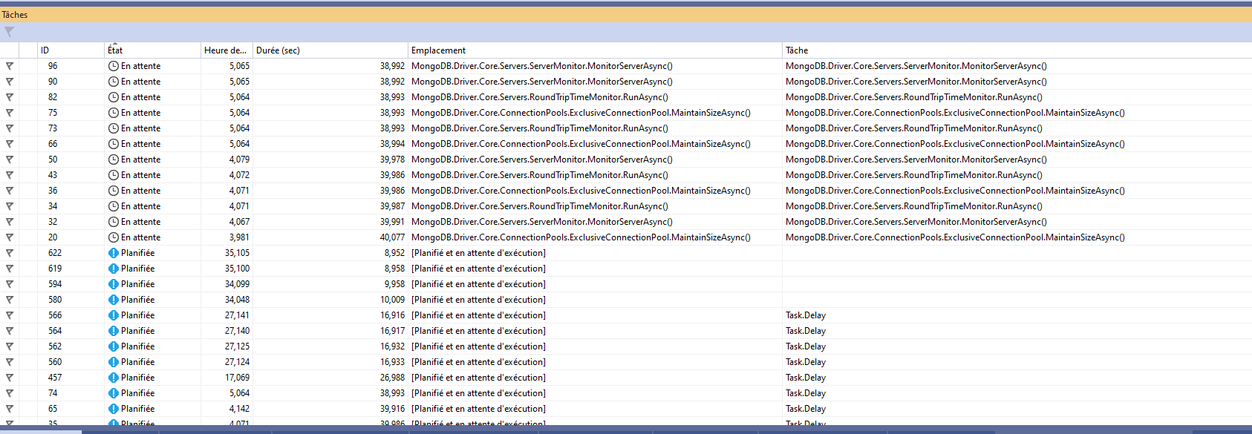1252x434 pixels.
Task: Click the Tâches panel title bar
Action: click(626, 15)
